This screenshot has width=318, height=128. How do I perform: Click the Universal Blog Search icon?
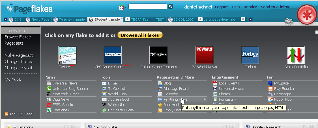[x=49, y=88]
